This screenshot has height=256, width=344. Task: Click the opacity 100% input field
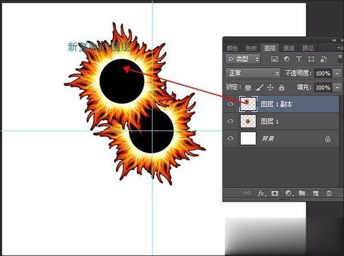323,73
